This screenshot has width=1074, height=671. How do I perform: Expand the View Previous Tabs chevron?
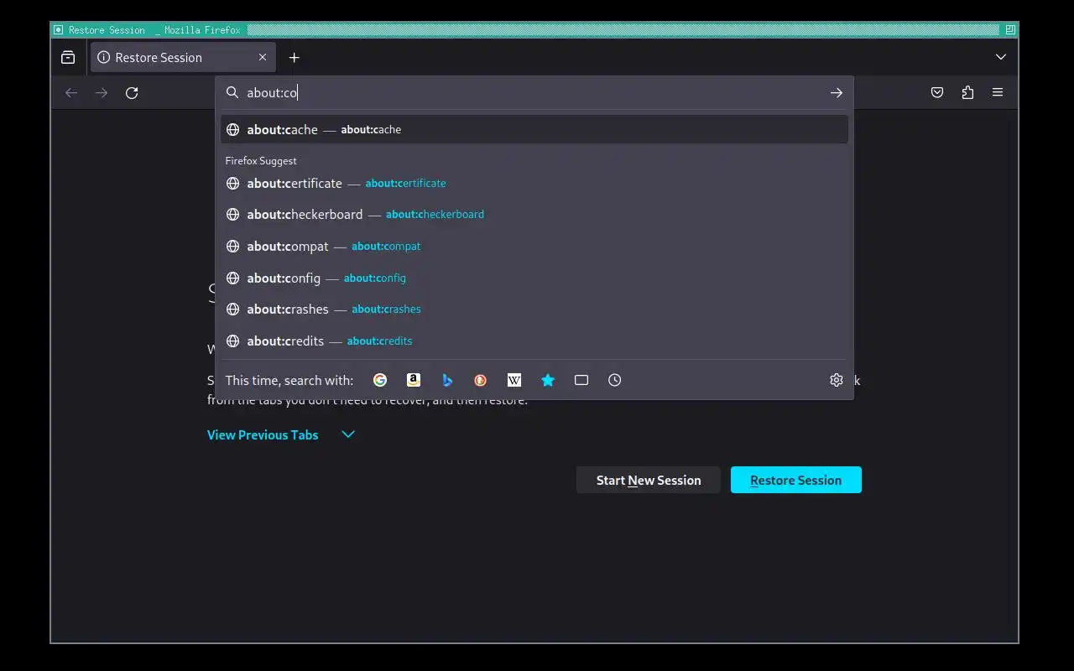[x=348, y=434]
